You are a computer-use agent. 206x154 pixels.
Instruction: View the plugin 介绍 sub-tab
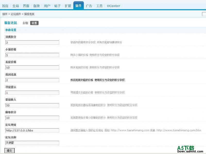tap(25, 23)
